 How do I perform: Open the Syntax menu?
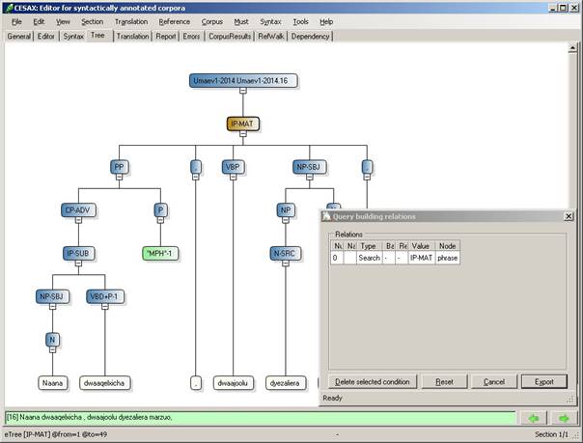[270, 22]
